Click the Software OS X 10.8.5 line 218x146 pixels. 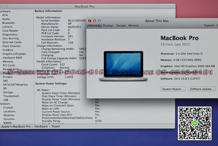(180, 79)
